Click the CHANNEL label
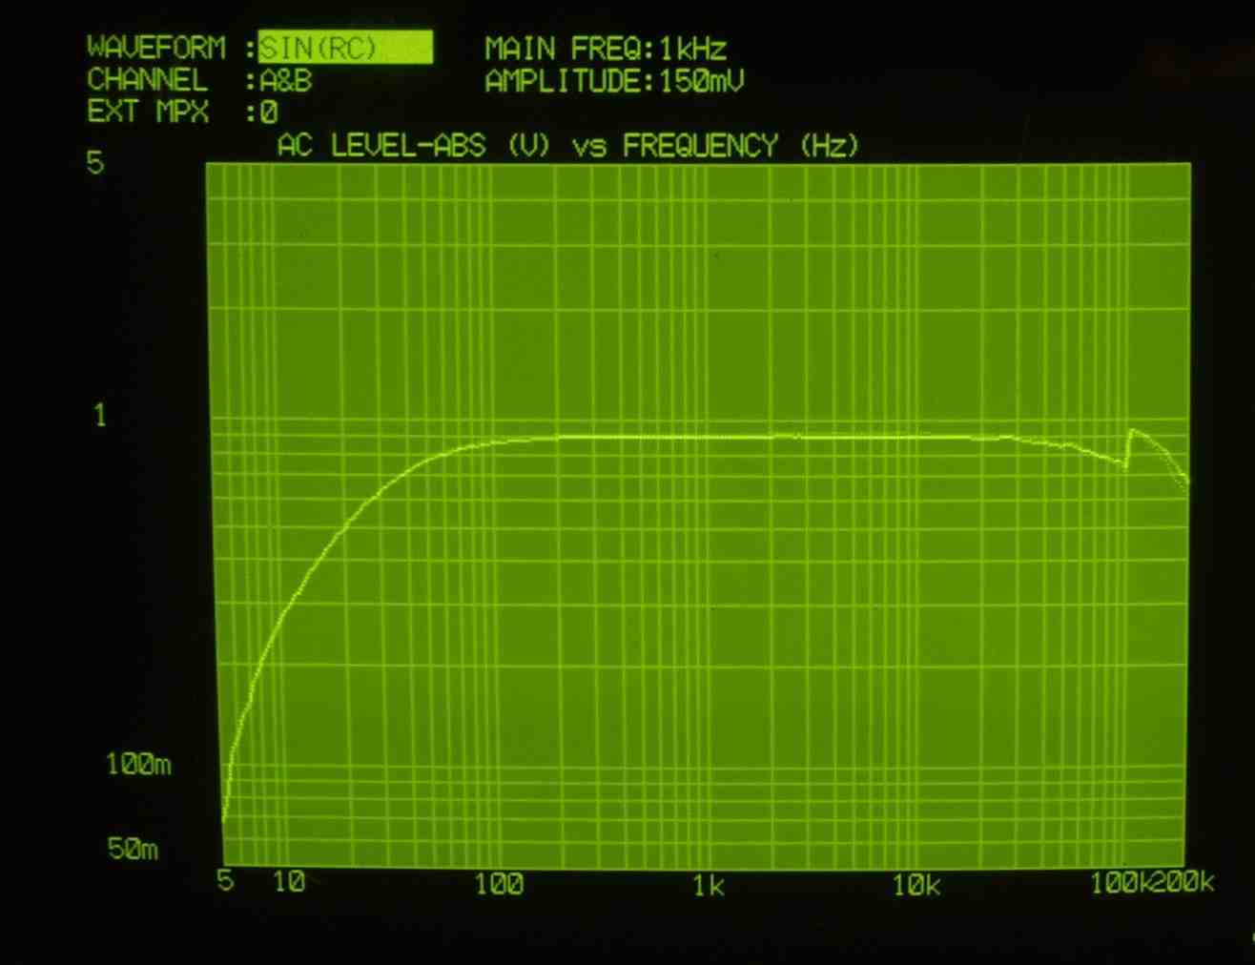 147,80
